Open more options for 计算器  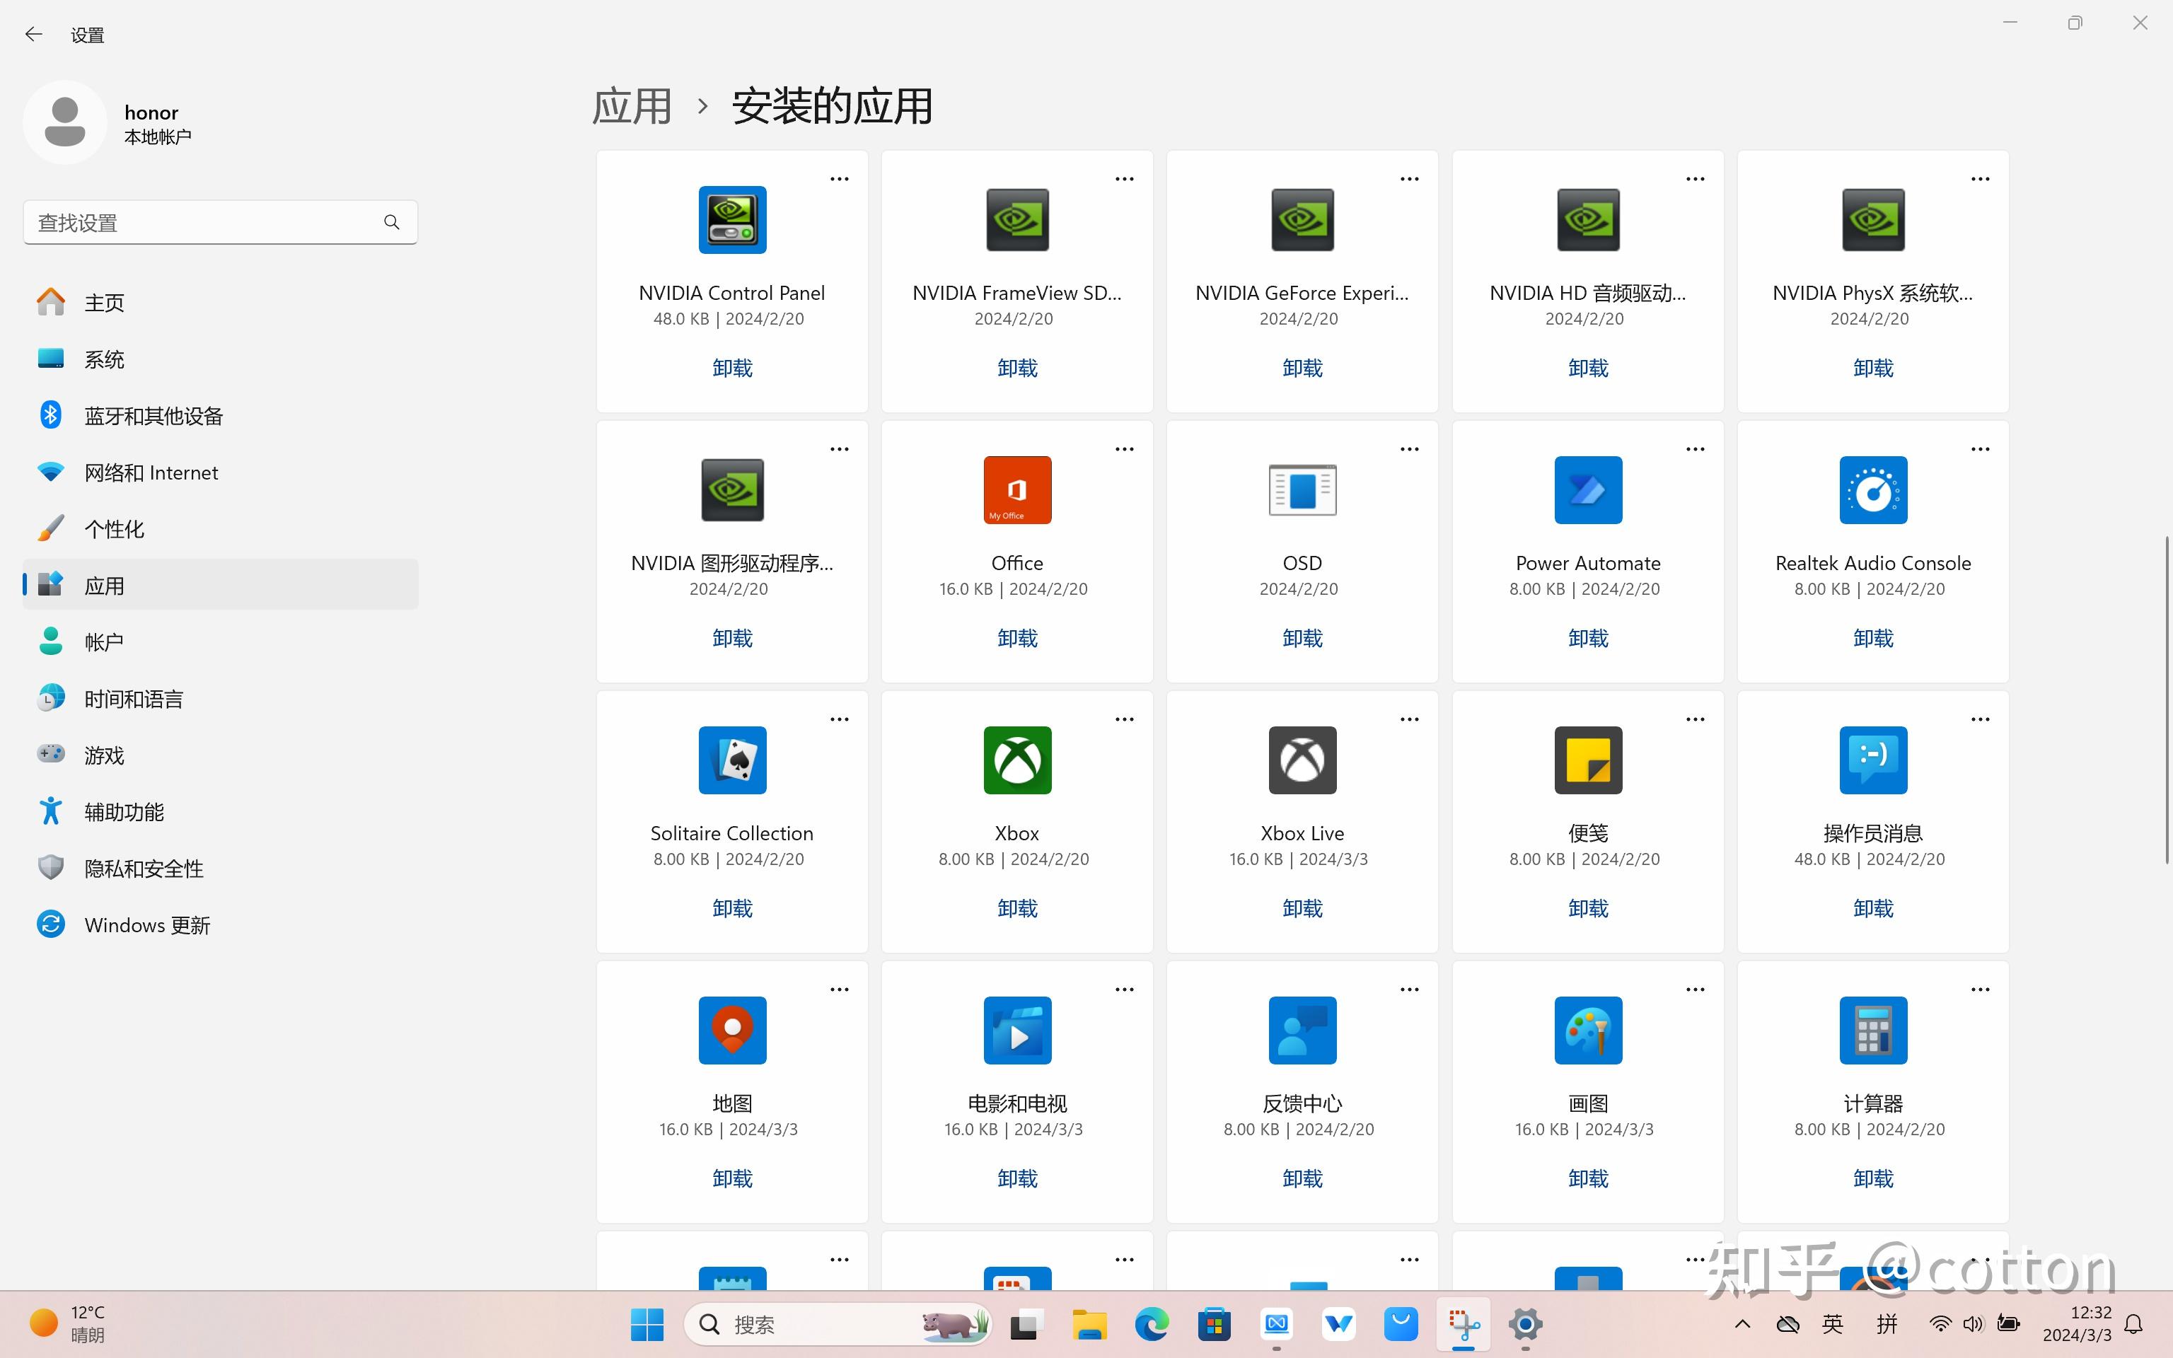click(1980, 990)
